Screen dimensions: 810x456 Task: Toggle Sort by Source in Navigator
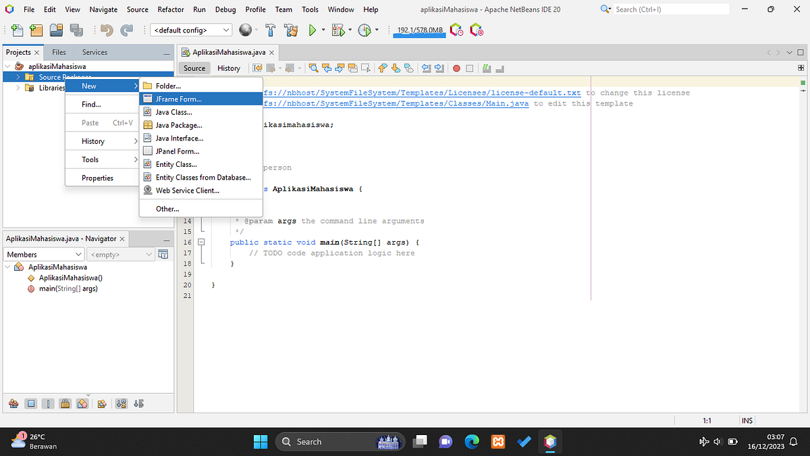coord(138,403)
